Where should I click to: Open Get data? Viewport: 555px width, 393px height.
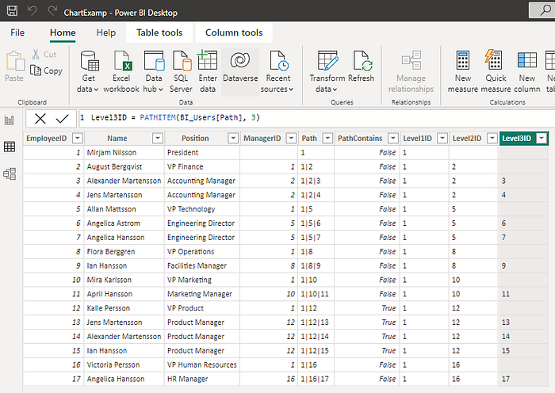[88, 71]
